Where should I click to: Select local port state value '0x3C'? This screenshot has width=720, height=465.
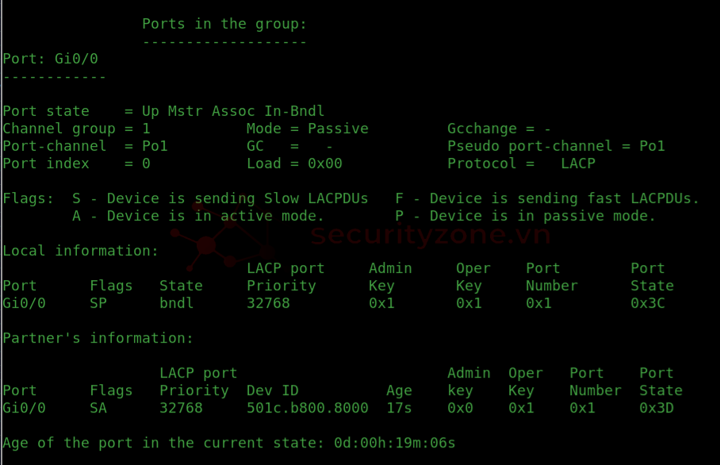click(x=648, y=303)
